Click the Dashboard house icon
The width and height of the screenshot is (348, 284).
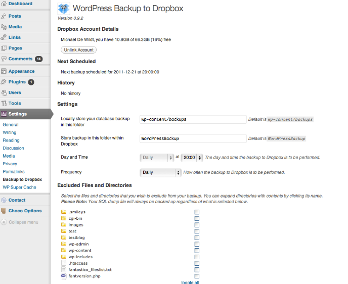(4, 4)
